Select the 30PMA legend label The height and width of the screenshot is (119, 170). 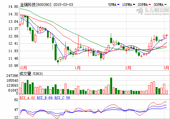tap(159, 5)
